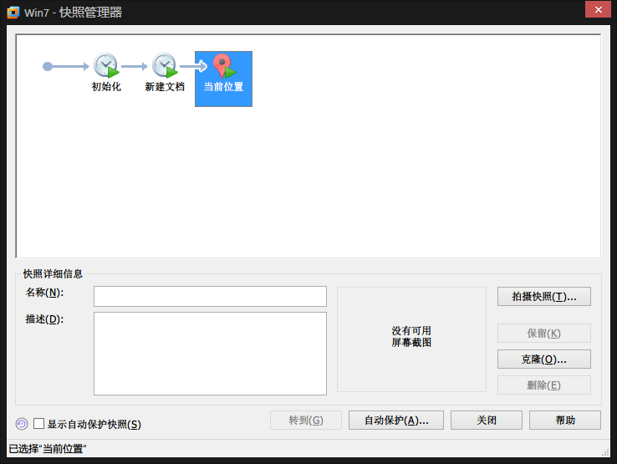Select the 新建文档 snapshot clock icon
This screenshot has height=464, width=617.
point(165,65)
